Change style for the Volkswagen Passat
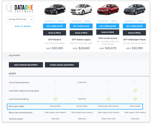The height and width of the screenshot is (126, 152). 130,21
